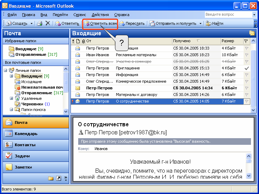259x194 pixels.
Task: Select the Нежелательная почта folder
Action: click(39, 87)
